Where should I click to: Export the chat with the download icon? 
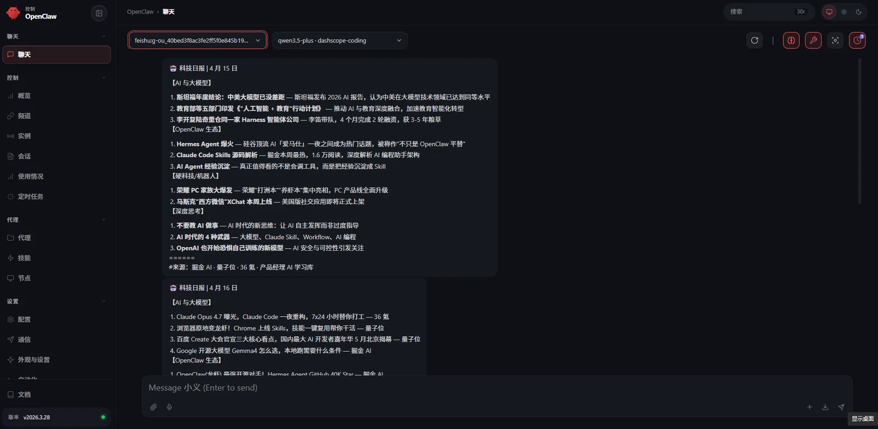pyautogui.click(x=825, y=407)
